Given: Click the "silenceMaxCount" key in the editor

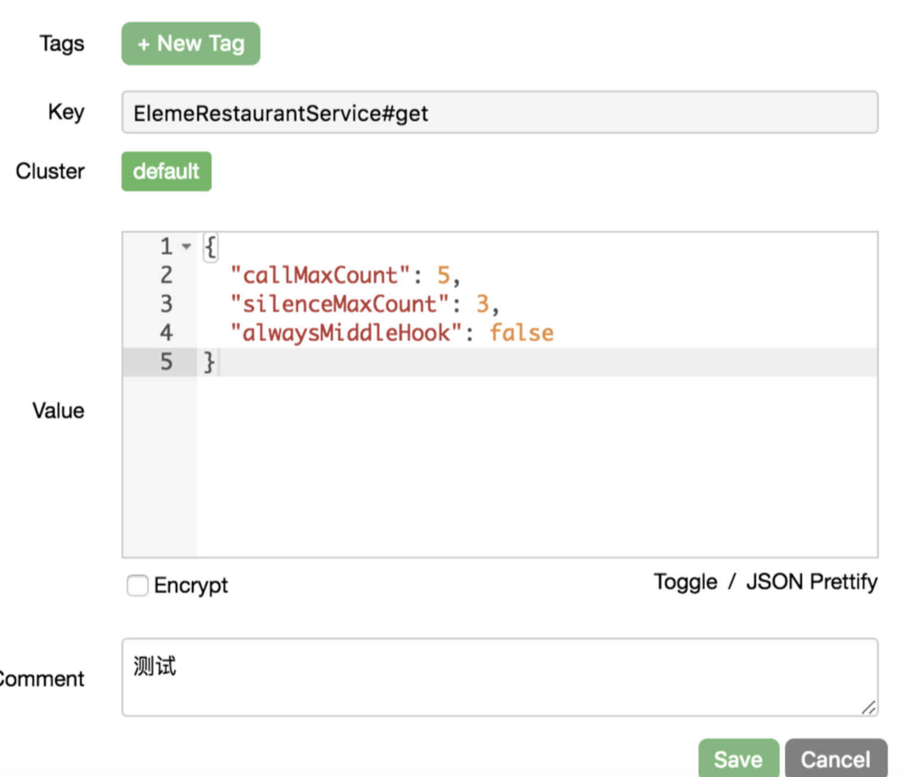Looking at the screenshot, I should click(x=339, y=304).
